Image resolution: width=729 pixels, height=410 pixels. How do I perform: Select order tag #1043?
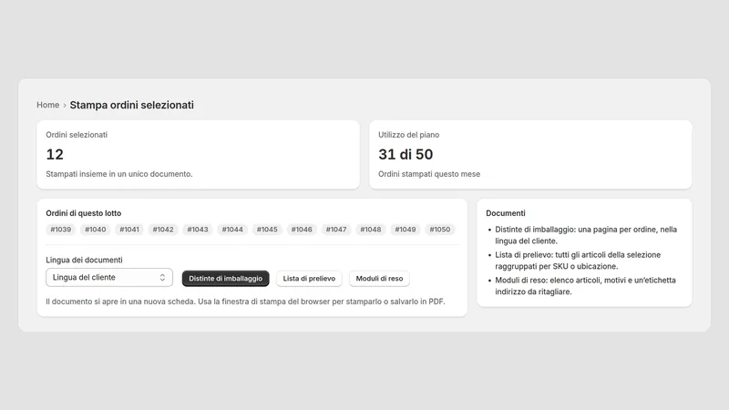tap(198, 230)
